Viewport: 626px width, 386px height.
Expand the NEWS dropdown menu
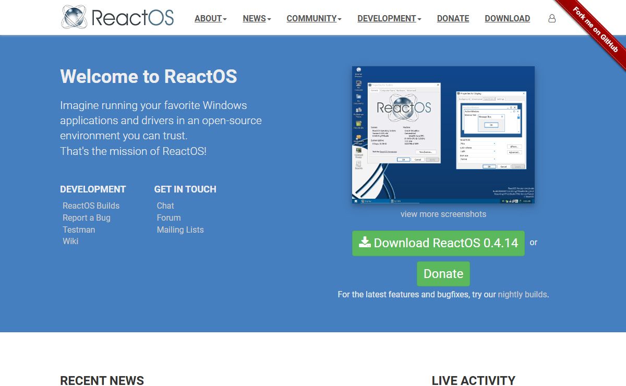tap(257, 18)
